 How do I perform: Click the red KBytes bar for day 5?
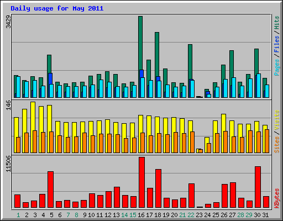click(x=50, y=190)
